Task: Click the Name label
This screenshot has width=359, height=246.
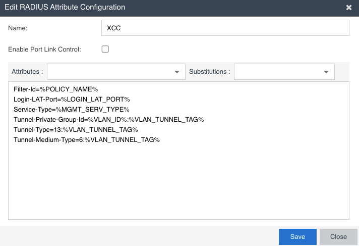Action: [x=18, y=28]
